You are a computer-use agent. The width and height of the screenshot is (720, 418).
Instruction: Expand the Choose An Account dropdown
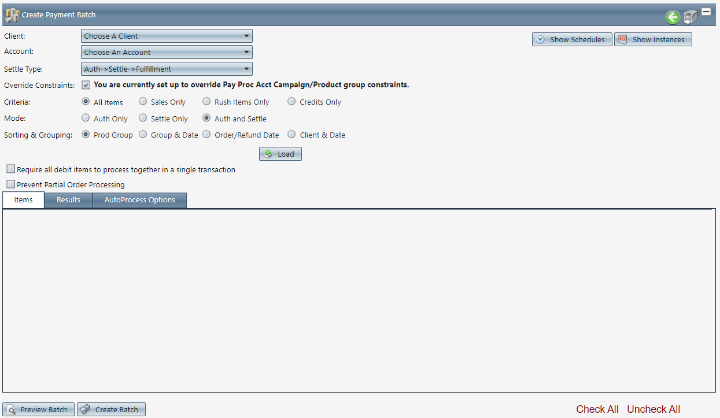coord(167,52)
